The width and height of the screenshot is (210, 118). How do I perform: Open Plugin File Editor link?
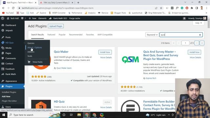pyautogui.click(x=9, y=101)
